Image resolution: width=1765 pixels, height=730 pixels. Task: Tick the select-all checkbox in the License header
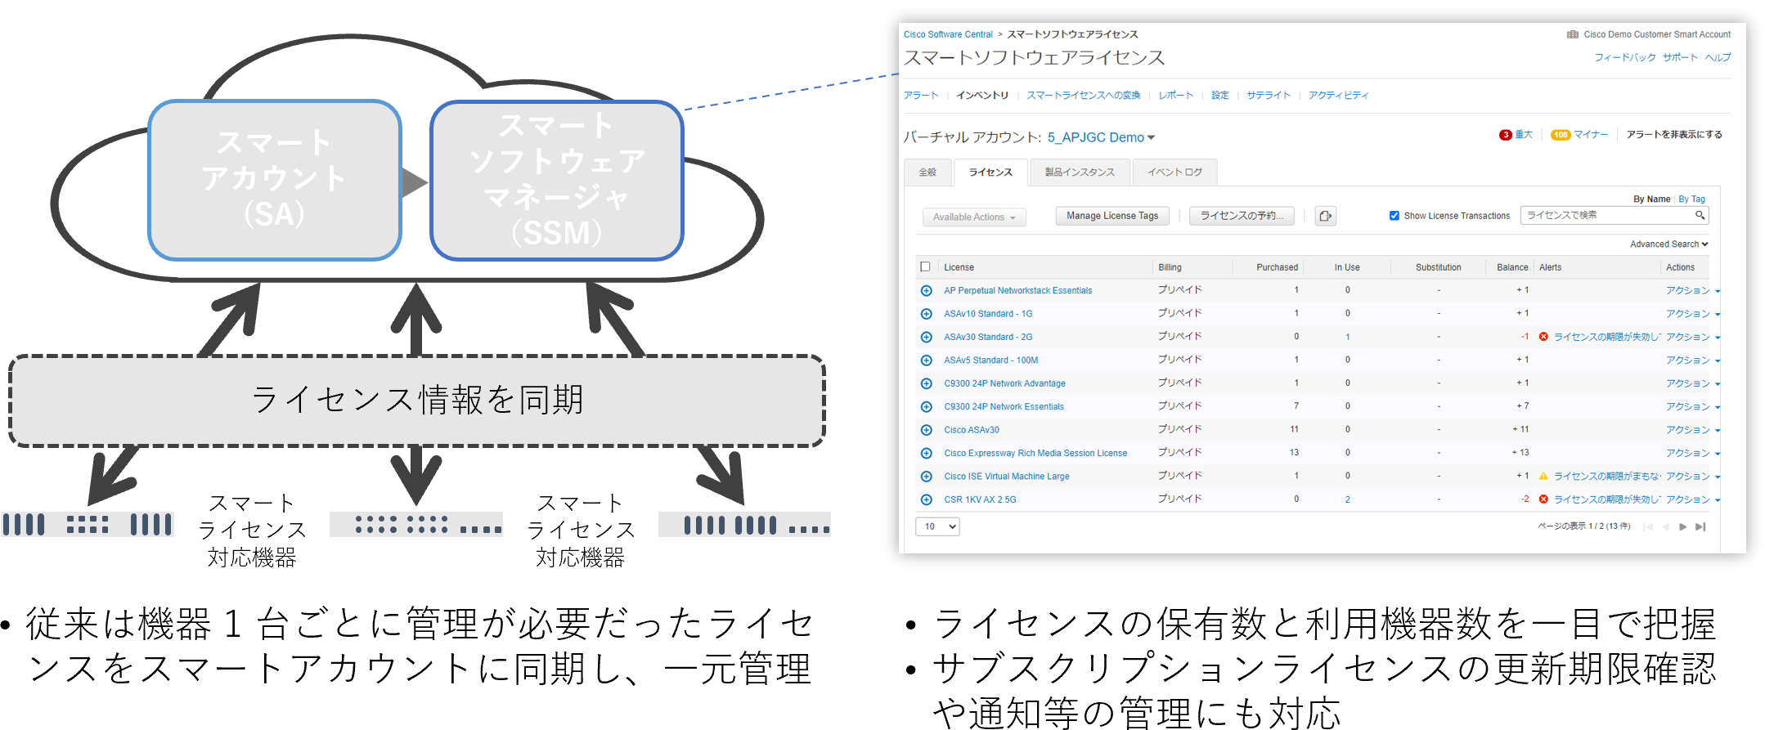coord(925,266)
